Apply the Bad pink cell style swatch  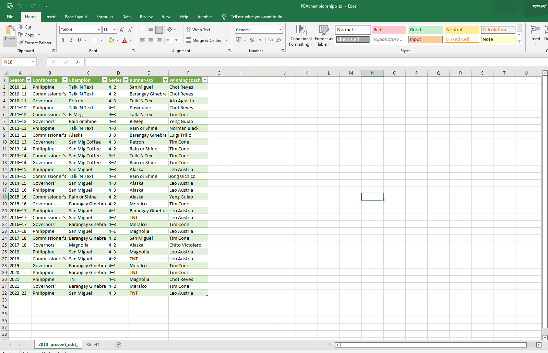(x=389, y=30)
